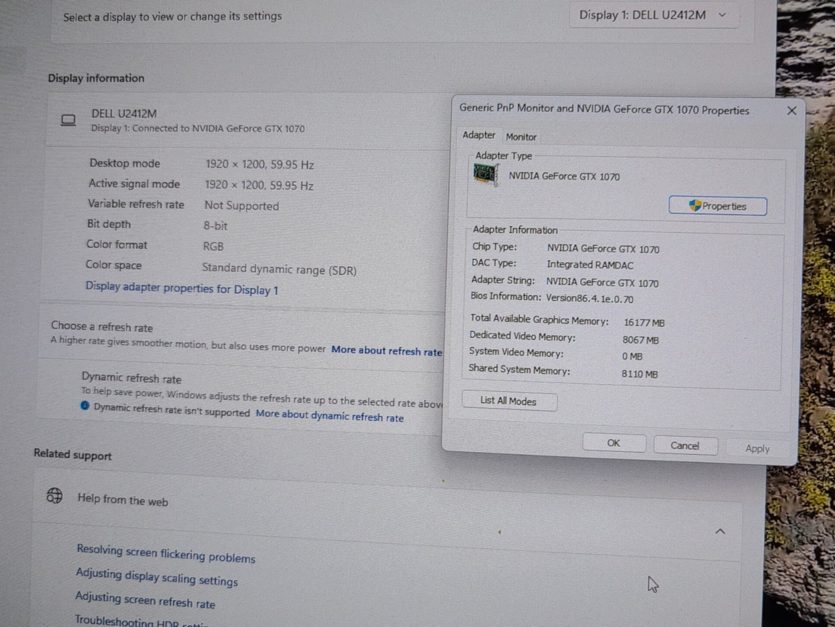Click the DELL U2412M display name

pos(124,114)
